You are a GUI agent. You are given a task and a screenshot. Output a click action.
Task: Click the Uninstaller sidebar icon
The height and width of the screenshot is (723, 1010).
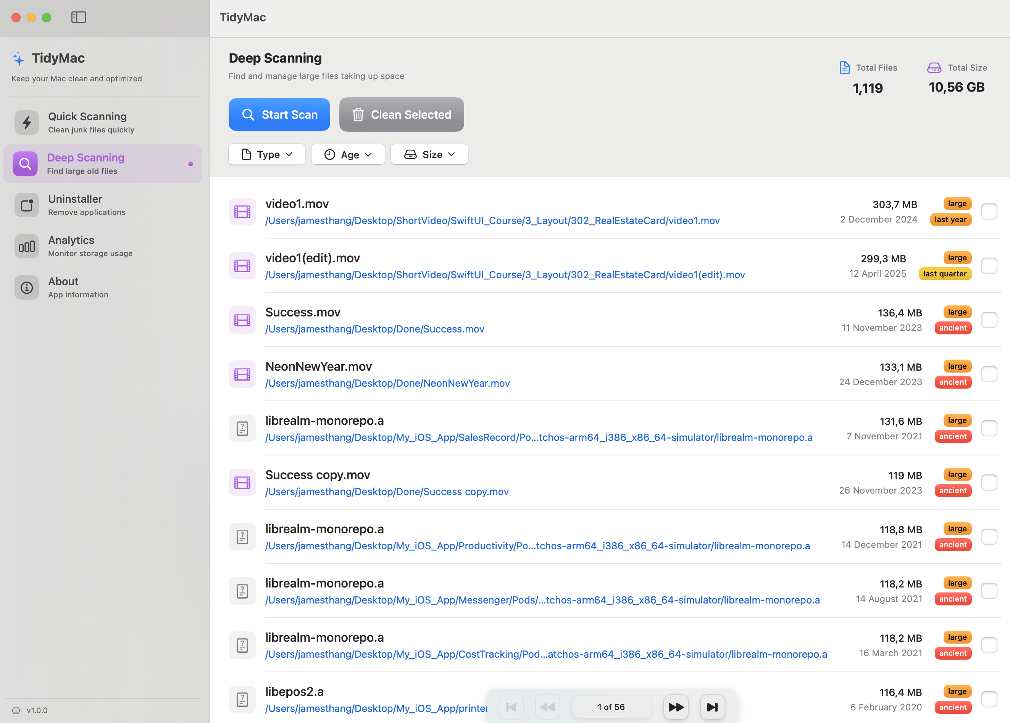tap(27, 205)
